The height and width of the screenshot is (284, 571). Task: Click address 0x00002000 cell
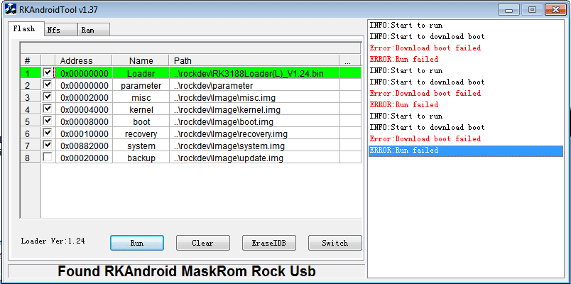click(x=84, y=97)
